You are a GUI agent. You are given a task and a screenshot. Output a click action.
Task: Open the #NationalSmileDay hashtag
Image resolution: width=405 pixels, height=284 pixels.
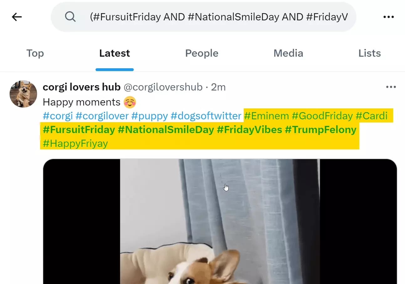tap(166, 129)
